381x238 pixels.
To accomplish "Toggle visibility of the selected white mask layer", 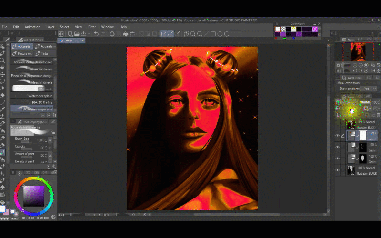I will coord(338,136).
